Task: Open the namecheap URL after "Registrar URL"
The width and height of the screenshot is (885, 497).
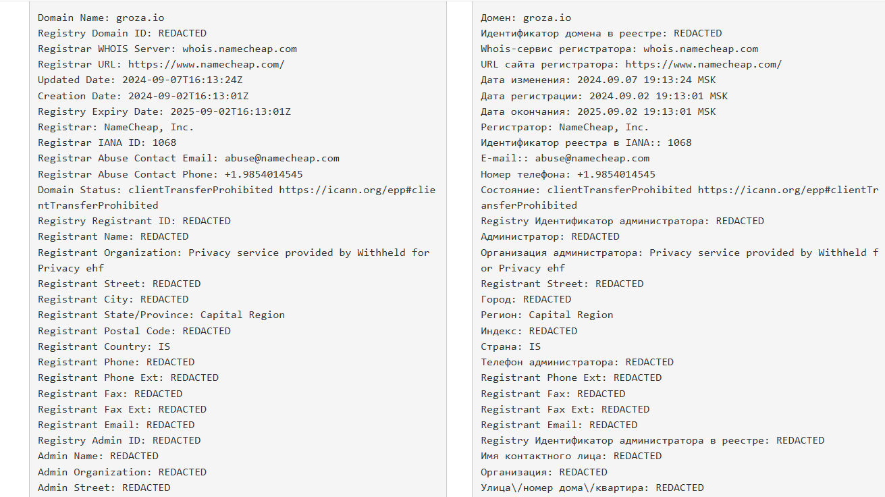Action: tap(207, 64)
